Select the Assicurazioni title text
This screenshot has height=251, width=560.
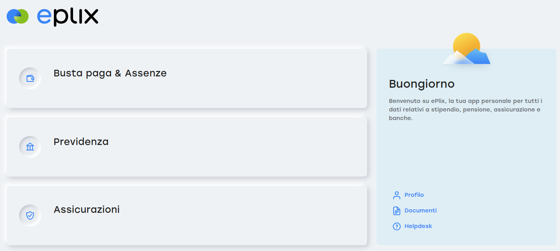(86, 210)
